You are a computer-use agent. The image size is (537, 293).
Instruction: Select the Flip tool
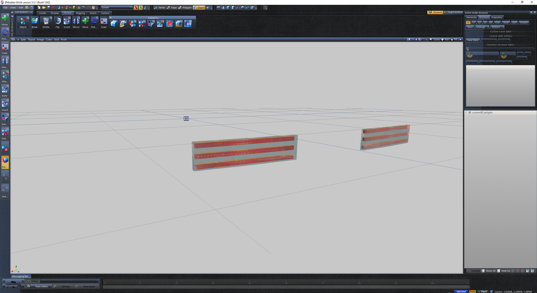(58, 22)
